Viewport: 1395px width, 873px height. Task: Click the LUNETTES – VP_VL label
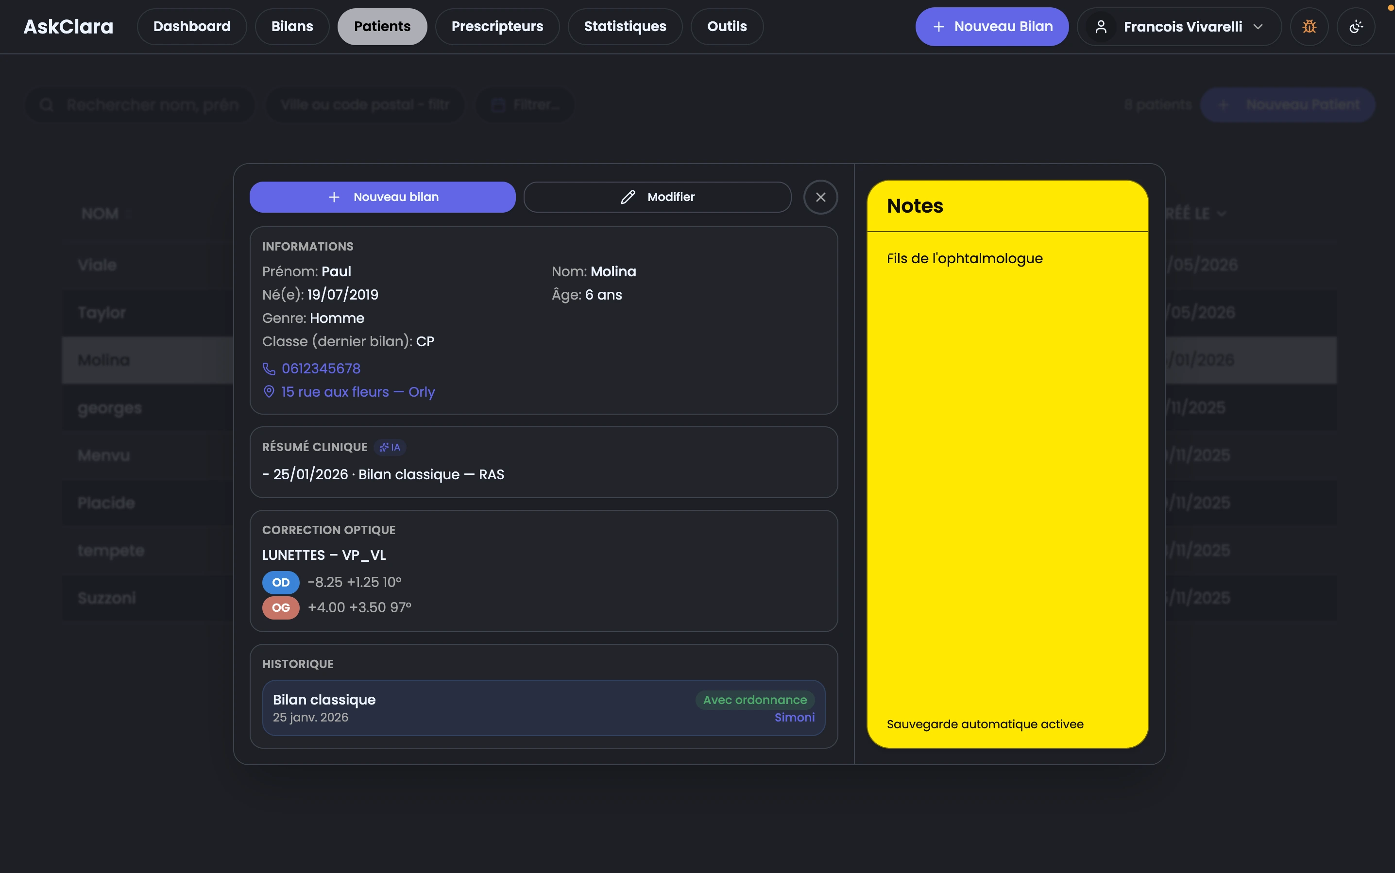pos(323,555)
